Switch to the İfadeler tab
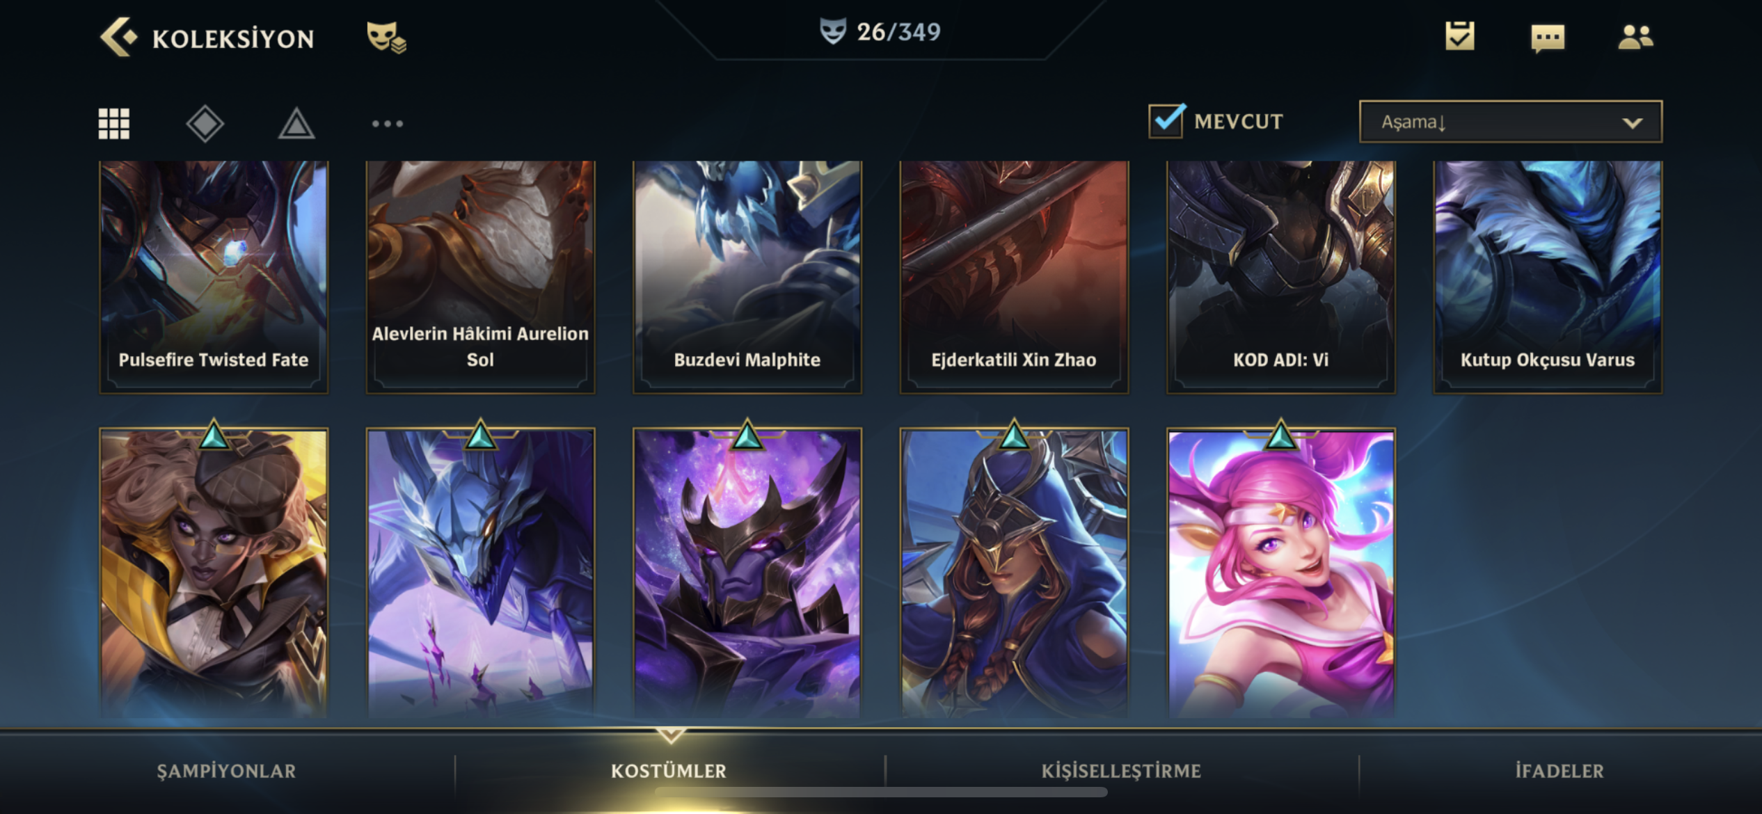The width and height of the screenshot is (1762, 814). (1559, 771)
